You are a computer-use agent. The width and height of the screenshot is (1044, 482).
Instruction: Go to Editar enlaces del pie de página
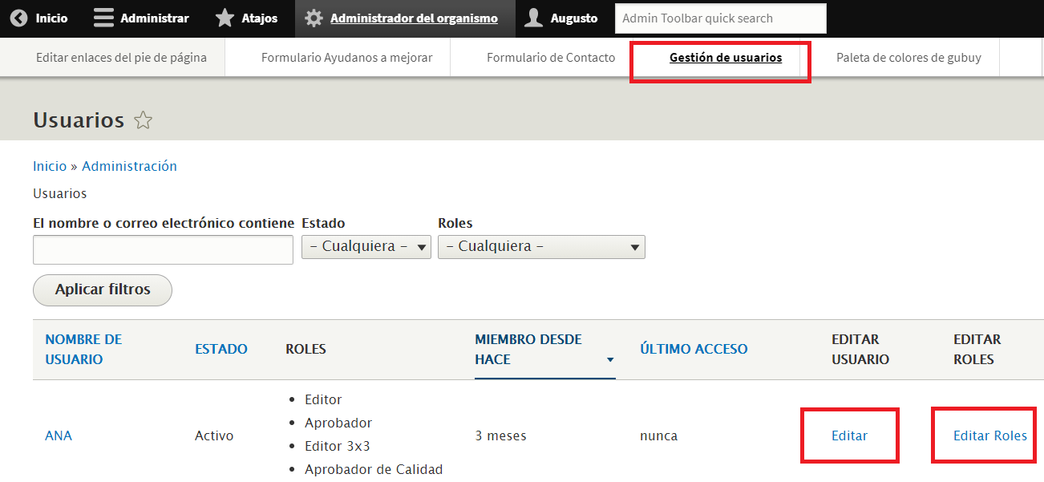point(121,58)
